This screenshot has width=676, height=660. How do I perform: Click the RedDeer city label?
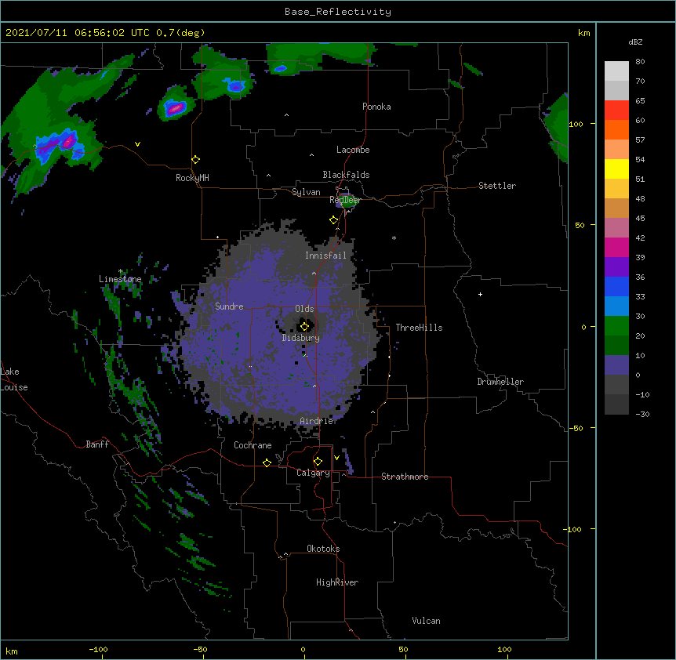coord(345,200)
